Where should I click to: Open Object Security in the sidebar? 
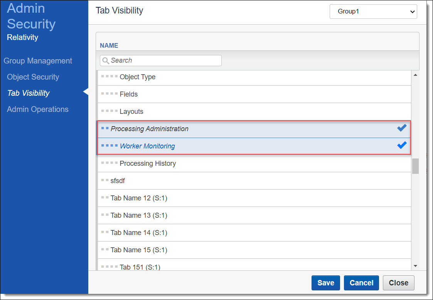33,77
